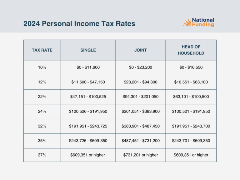Select head of household $63,101 - $100,500 cell
Image resolution: width=240 pixels, height=180 pixels.
(191, 97)
